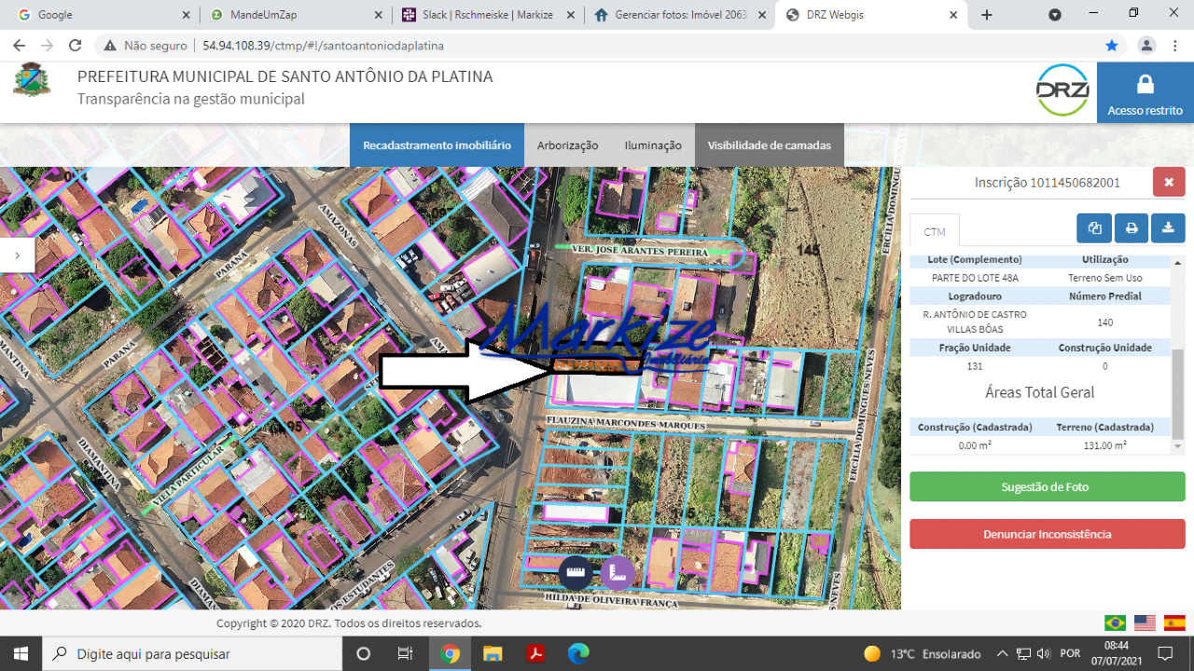Click the municipal coat of arms logo
1194x671 pixels.
click(32, 80)
